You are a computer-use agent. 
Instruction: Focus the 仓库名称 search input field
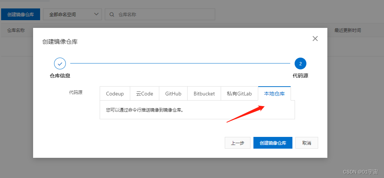[160, 14]
